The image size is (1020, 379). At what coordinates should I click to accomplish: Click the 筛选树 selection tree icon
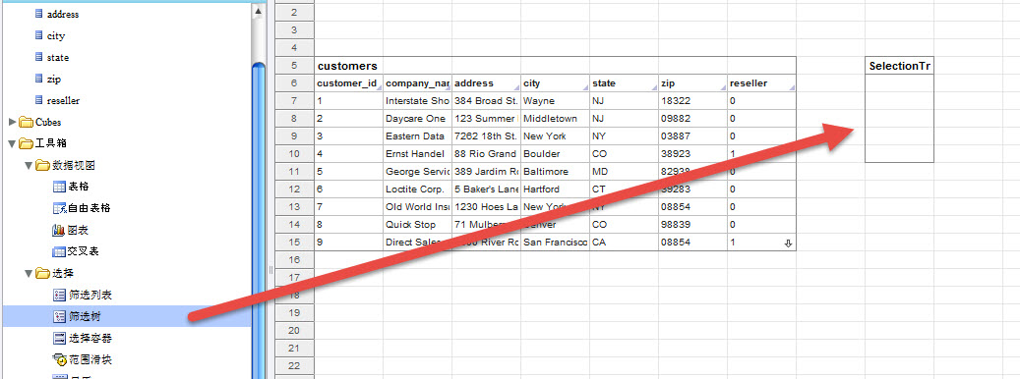click(59, 316)
